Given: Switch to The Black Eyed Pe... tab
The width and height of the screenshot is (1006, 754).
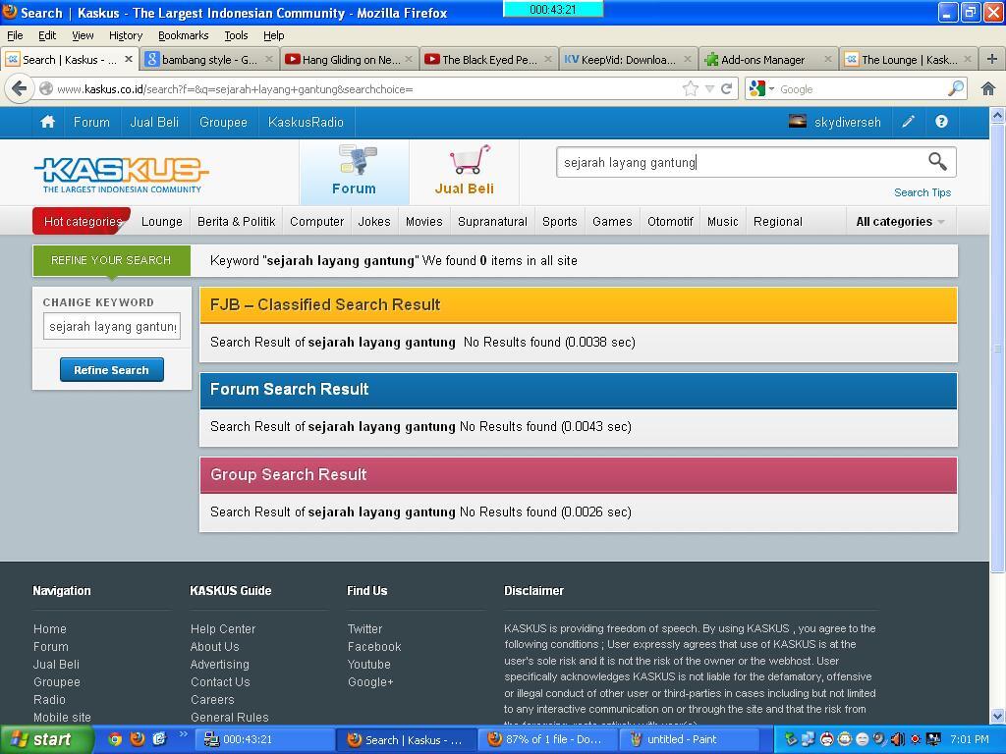Looking at the screenshot, I should coord(489,59).
